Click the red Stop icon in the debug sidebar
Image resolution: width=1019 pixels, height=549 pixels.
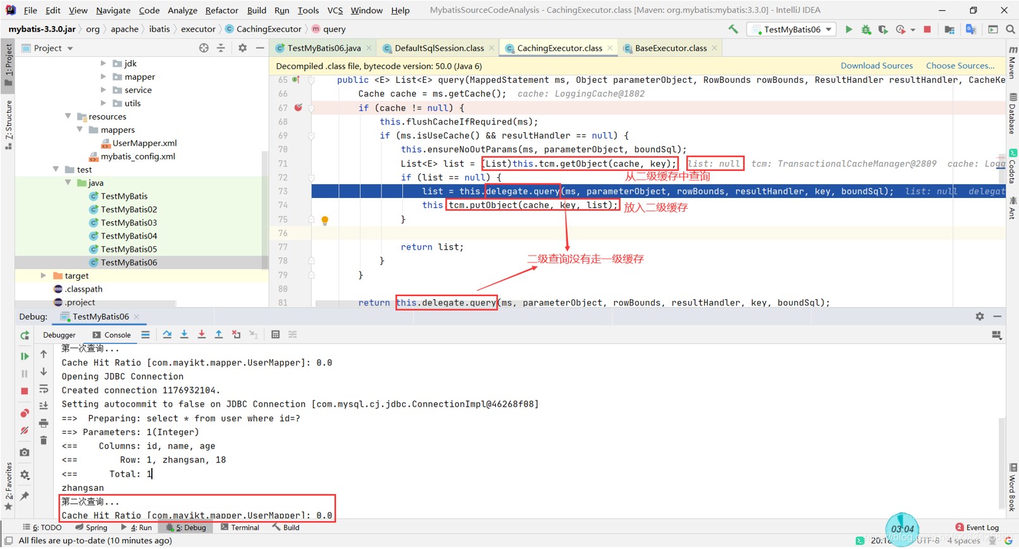[25, 391]
